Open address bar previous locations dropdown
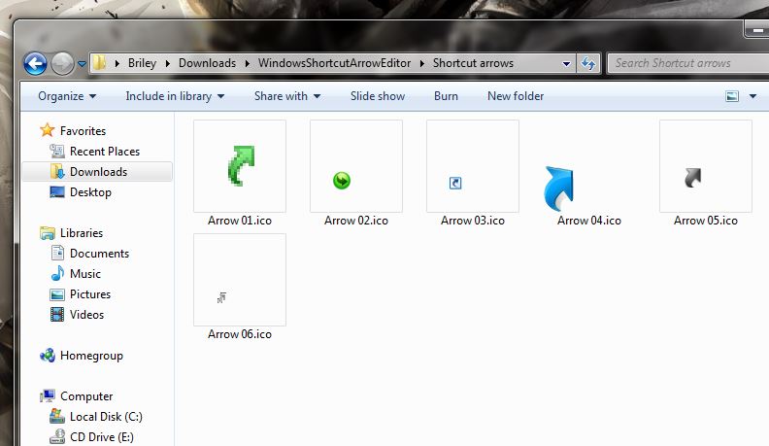This screenshot has height=446, width=769. [x=566, y=64]
